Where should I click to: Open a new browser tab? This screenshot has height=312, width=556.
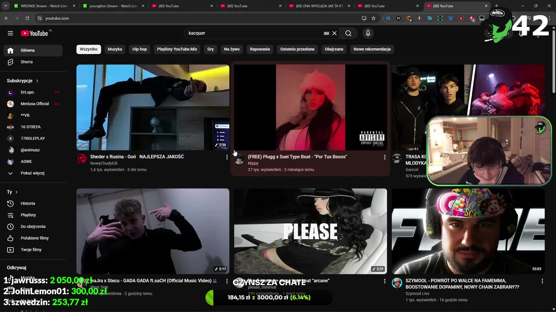[496, 6]
